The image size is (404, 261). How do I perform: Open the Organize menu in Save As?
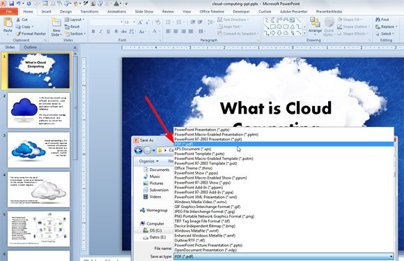coord(148,161)
